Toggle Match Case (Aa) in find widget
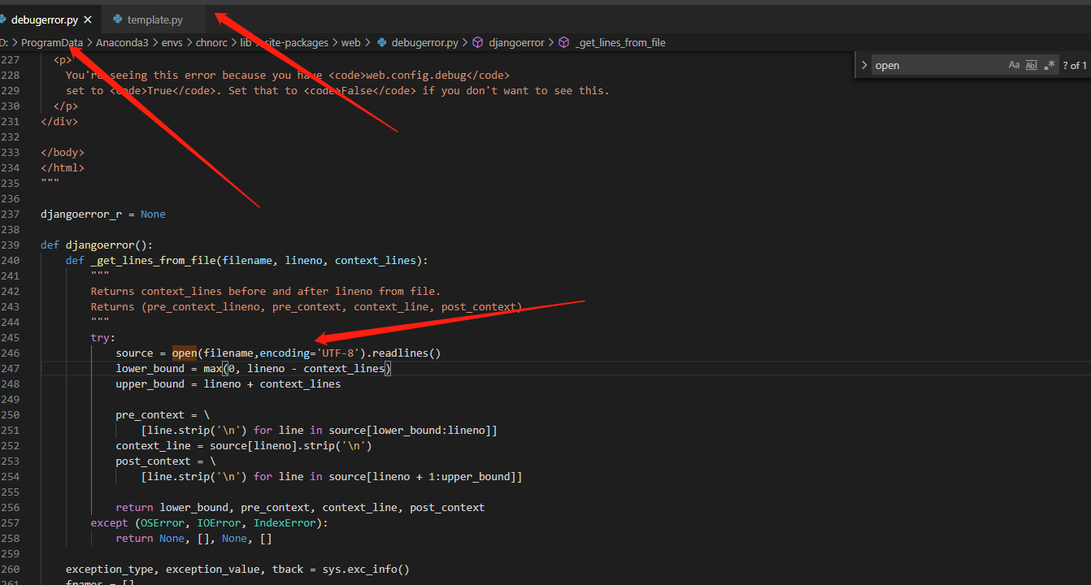Image resolution: width=1091 pixels, height=585 pixels. (1014, 65)
